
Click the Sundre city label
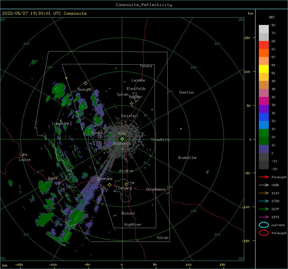[97, 133]
